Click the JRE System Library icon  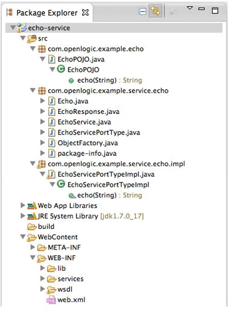point(32,216)
